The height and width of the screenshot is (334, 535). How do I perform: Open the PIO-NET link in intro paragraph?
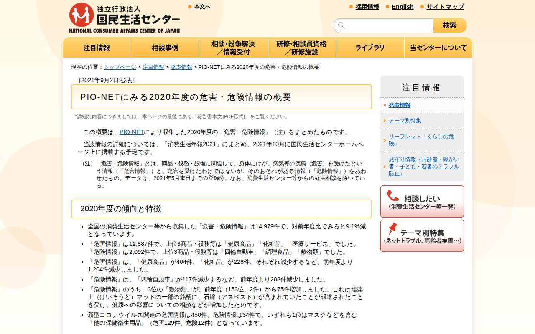(x=132, y=132)
